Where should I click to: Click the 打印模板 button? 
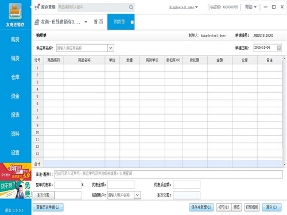click(252, 207)
